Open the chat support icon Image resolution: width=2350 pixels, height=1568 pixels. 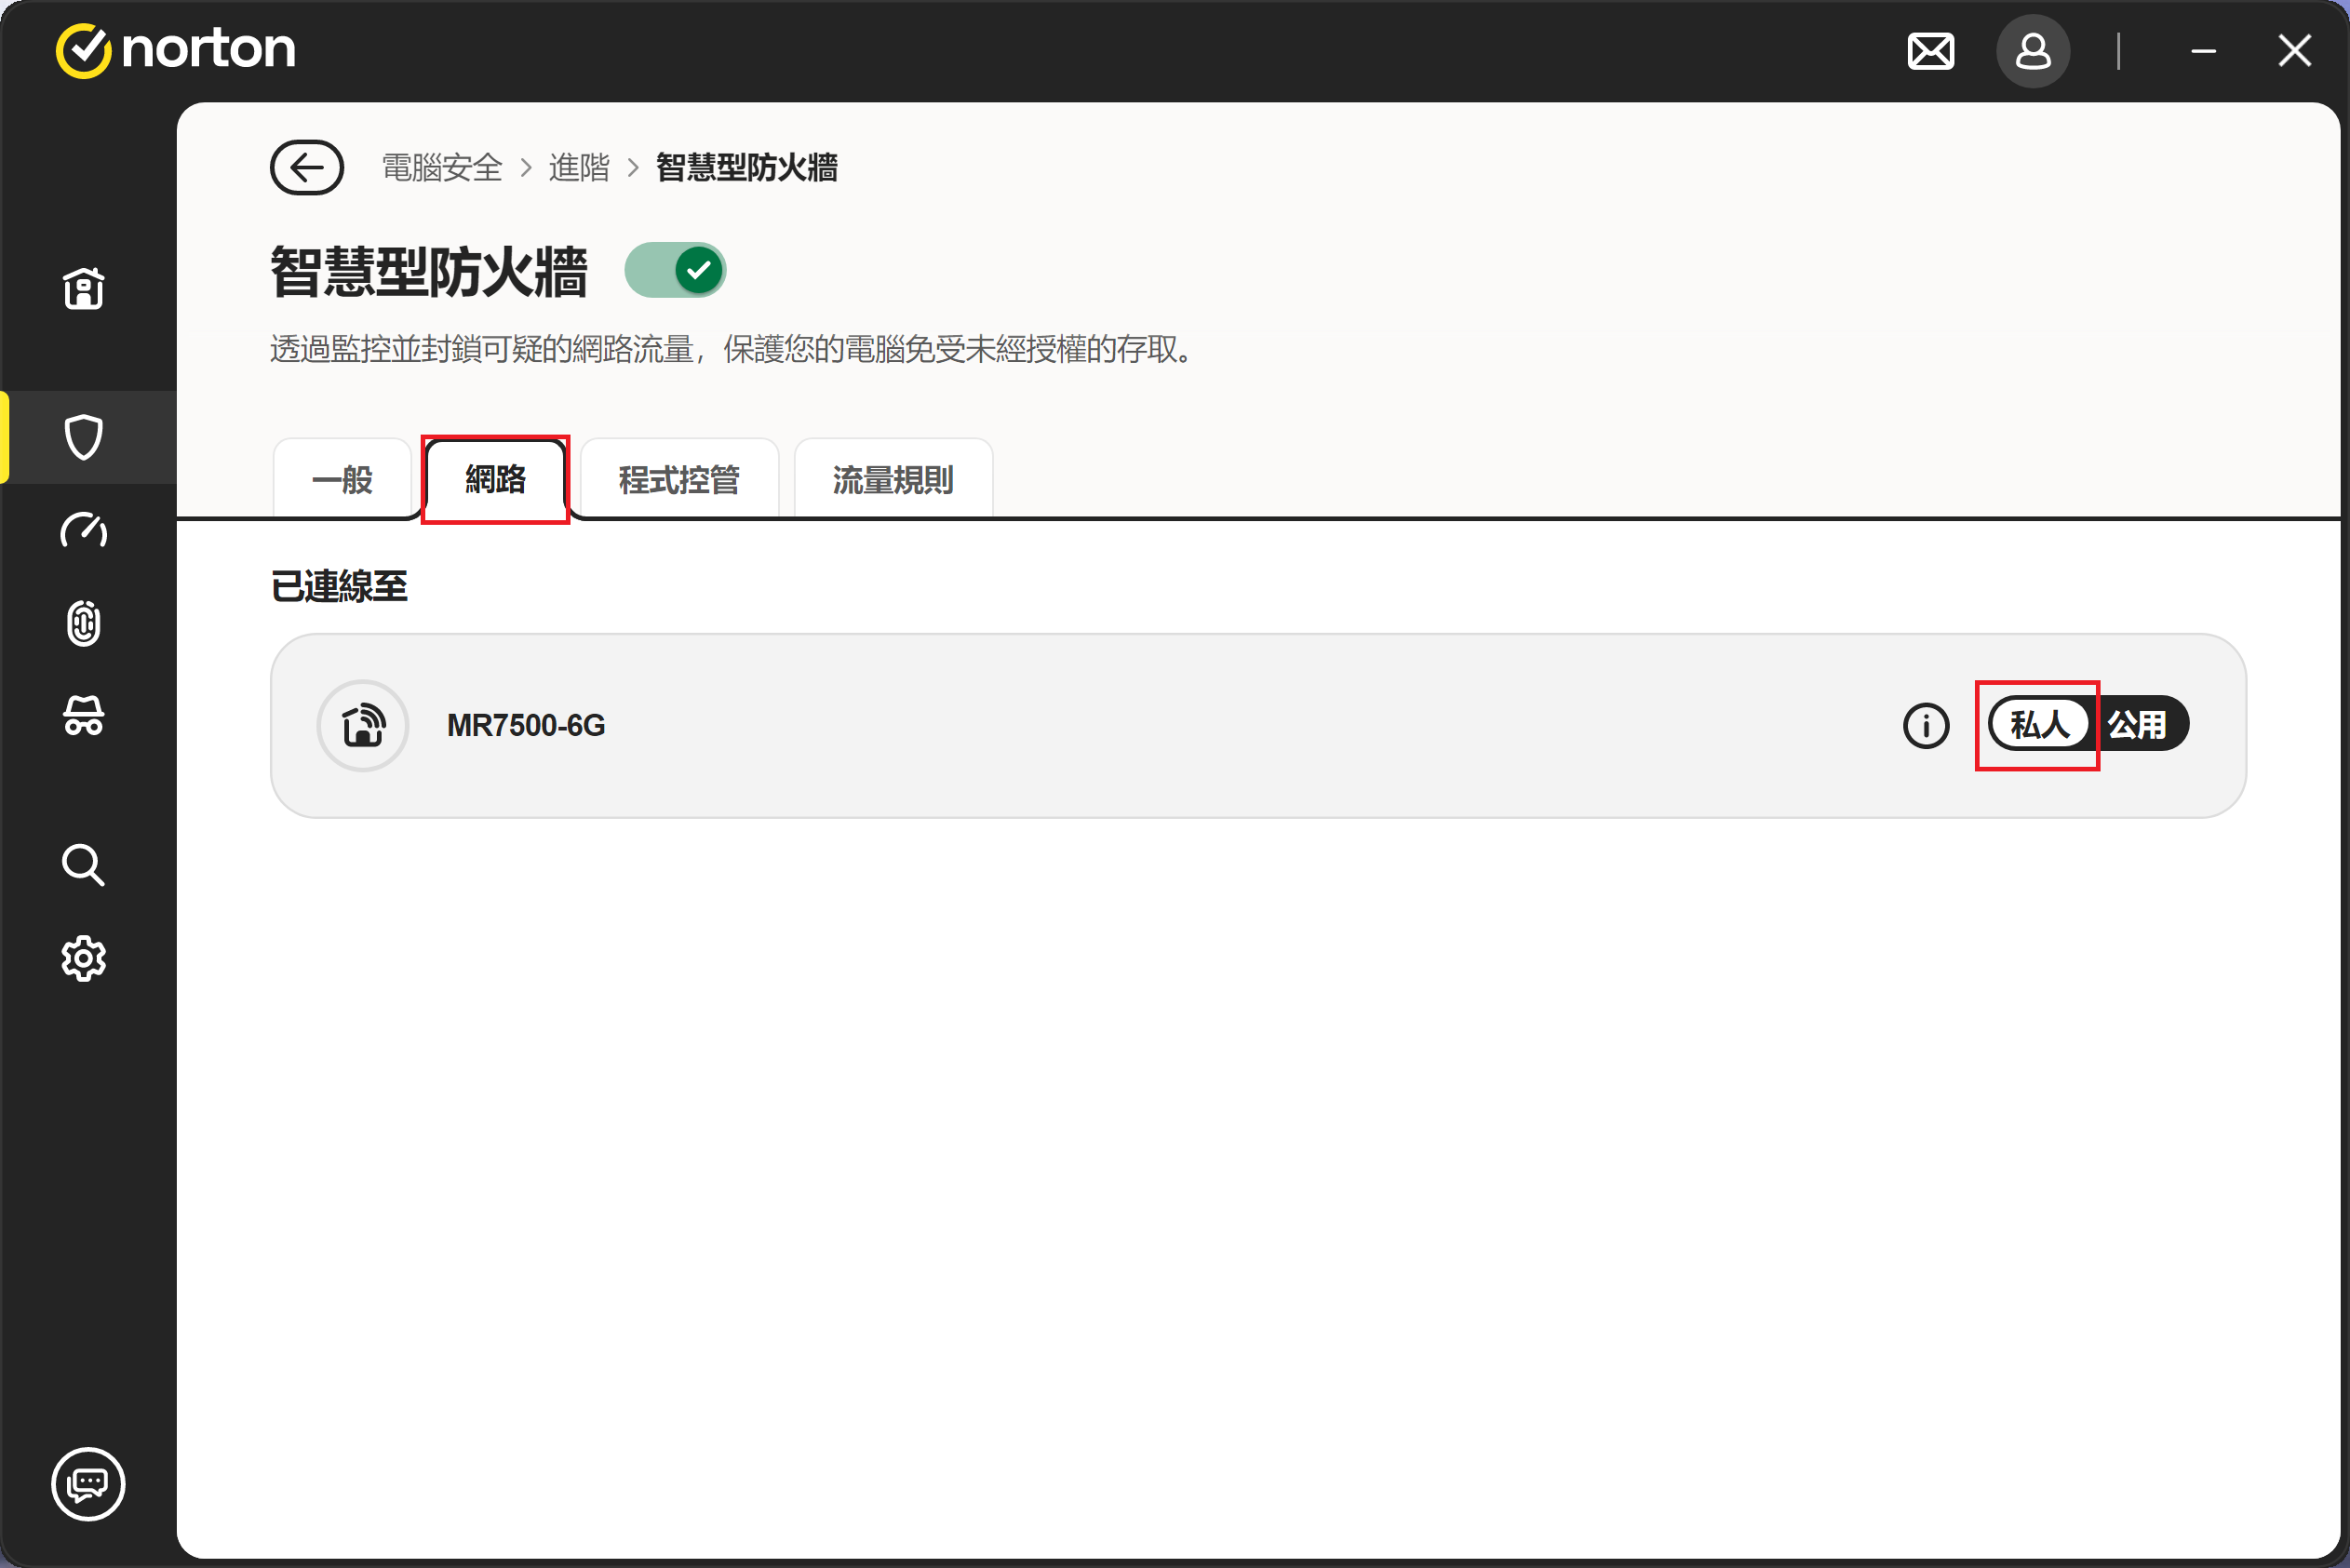(x=88, y=1483)
